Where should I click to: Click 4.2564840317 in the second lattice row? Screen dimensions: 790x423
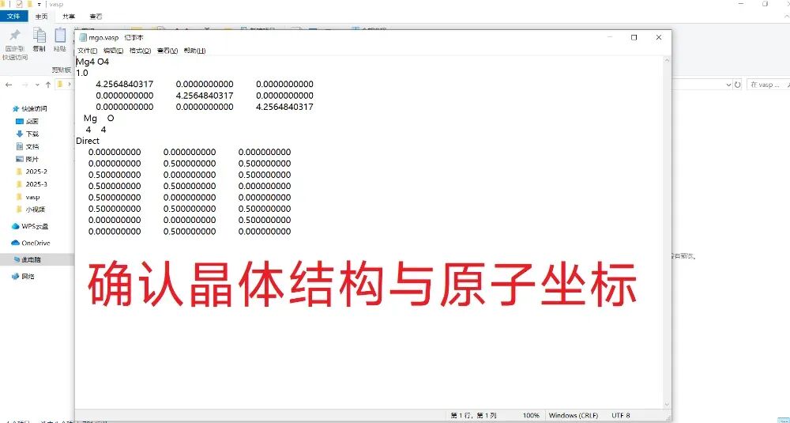[x=205, y=96]
